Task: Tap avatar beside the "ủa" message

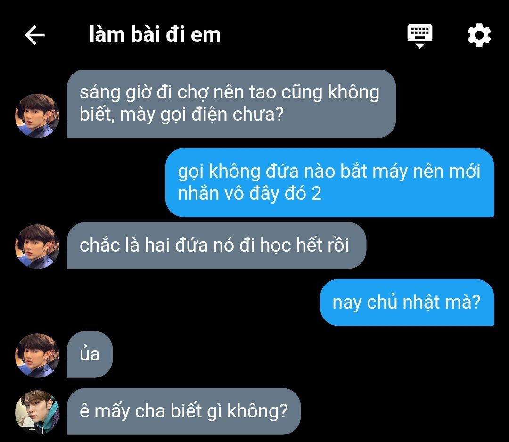Action: (x=37, y=355)
